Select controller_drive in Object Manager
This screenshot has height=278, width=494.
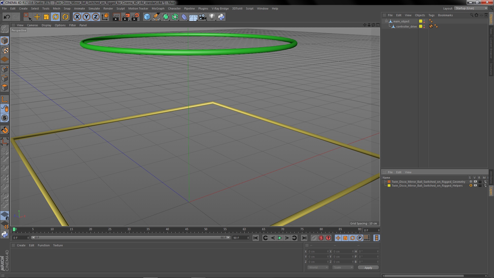406,27
